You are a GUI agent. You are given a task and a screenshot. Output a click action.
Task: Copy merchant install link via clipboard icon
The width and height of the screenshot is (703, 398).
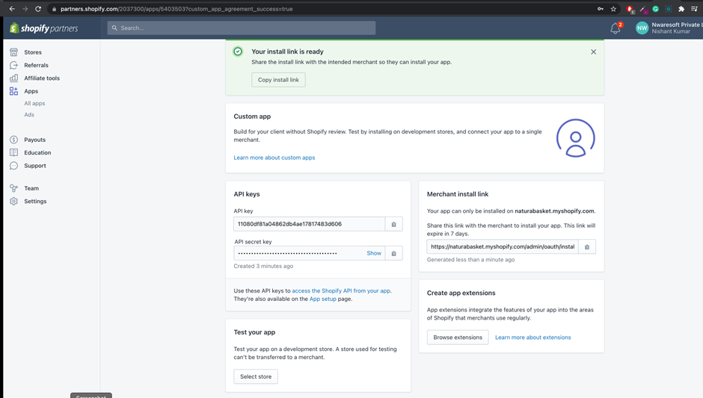pyautogui.click(x=587, y=246)
